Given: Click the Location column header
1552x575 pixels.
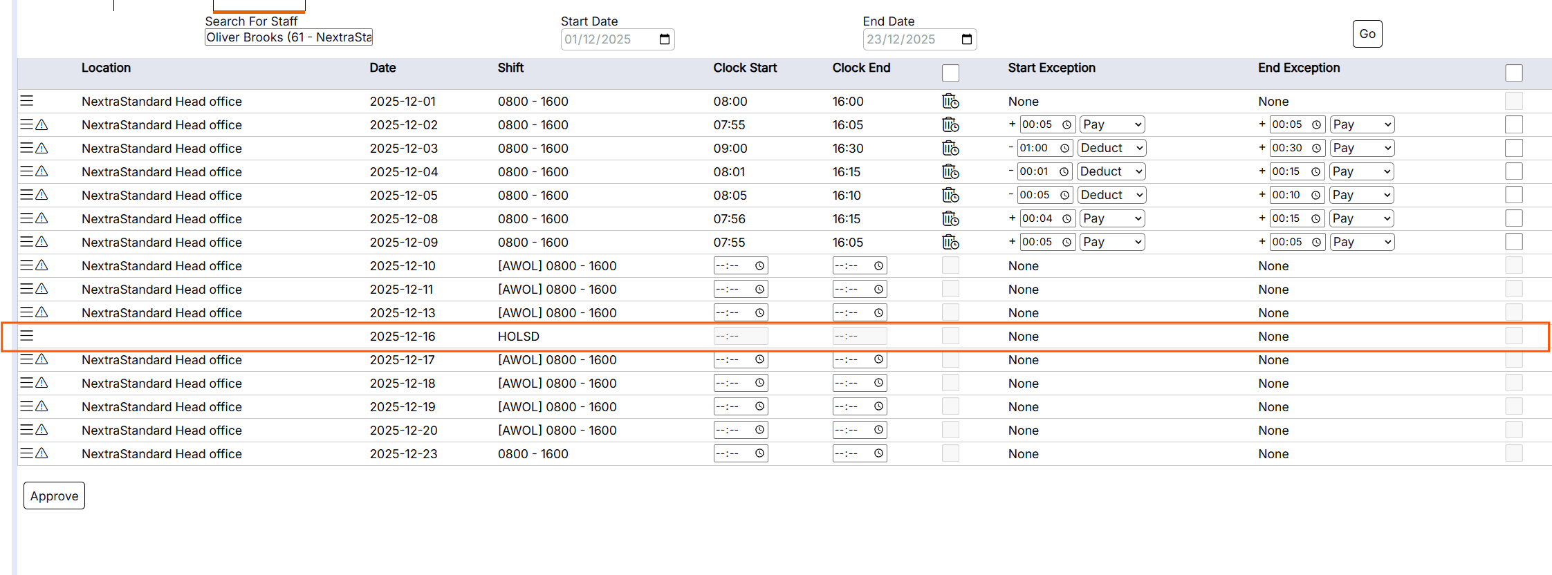Looking at the screenshot, I should point(106,68).
